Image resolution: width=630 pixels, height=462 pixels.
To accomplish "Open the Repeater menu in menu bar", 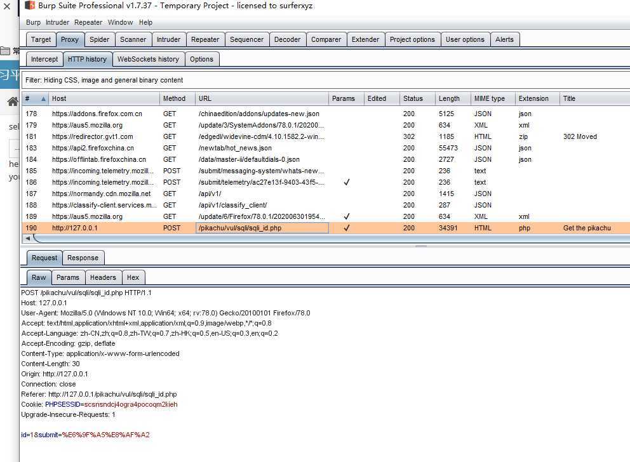I will [x=88, y=22].
